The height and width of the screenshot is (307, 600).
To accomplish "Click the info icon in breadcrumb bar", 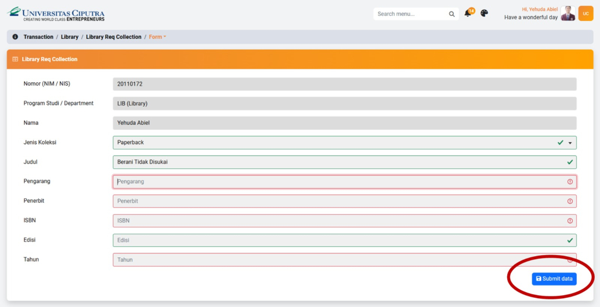I will pos(15,37).
